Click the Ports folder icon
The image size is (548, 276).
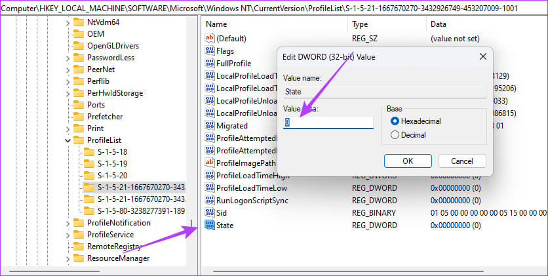79,105
